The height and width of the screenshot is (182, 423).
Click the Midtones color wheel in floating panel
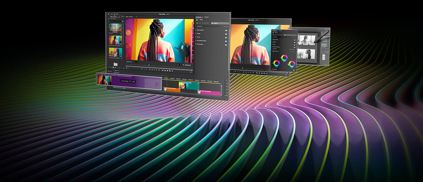click(284, 58)
